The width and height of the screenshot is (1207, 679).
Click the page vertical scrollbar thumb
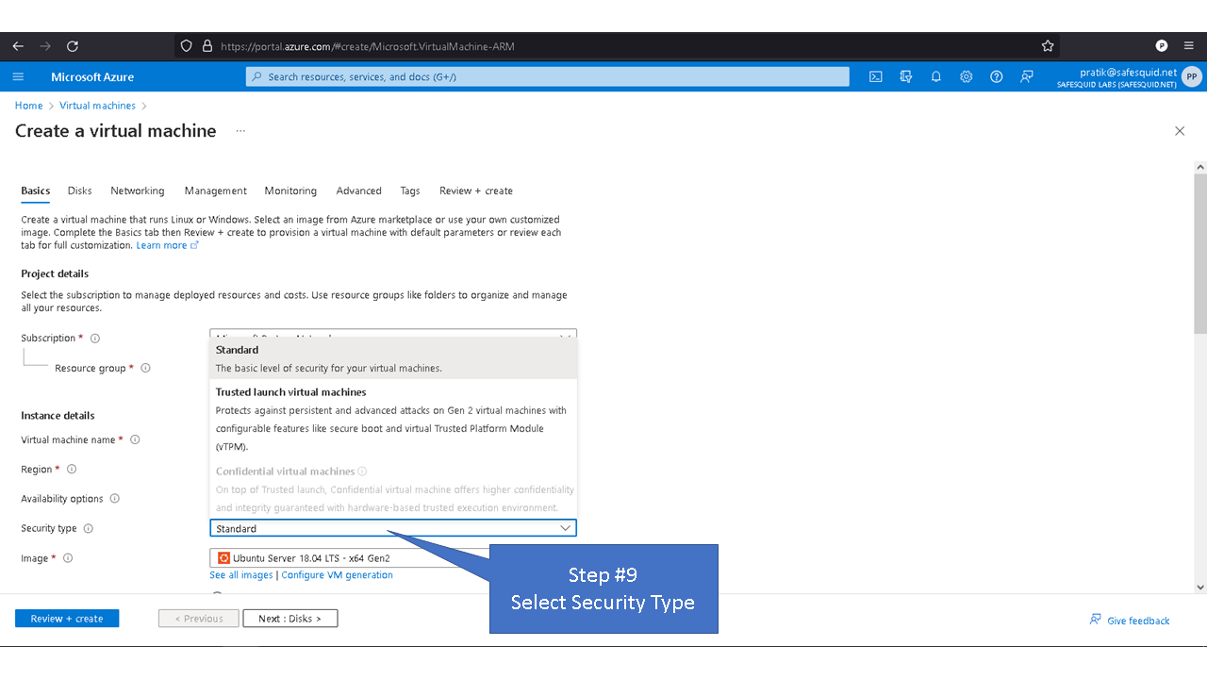click(x=1200, y=253)
